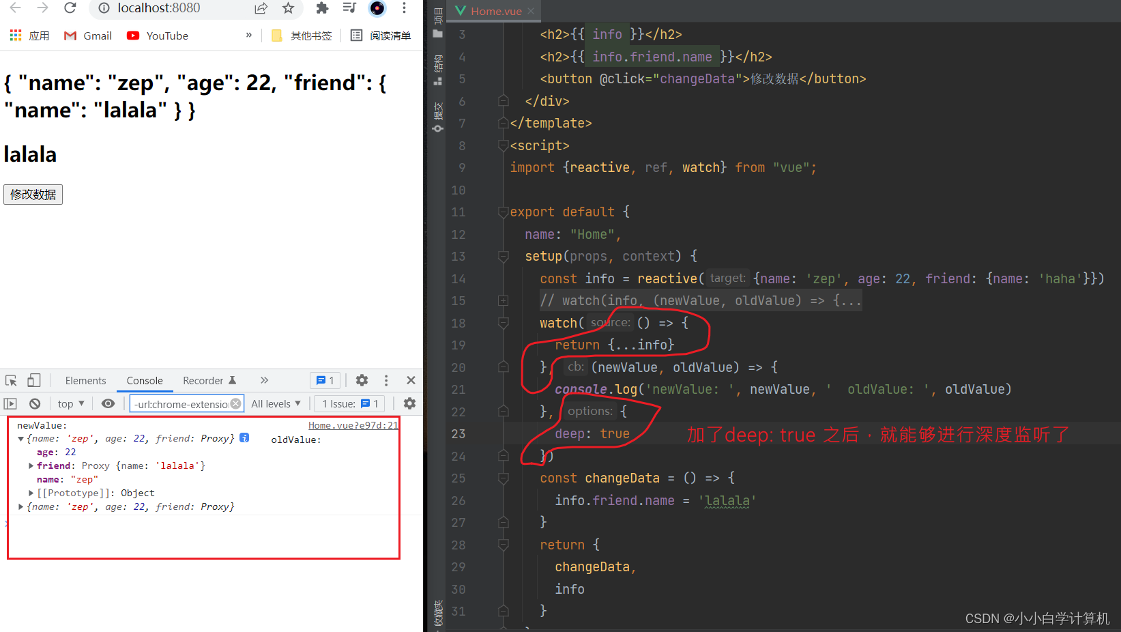Click the site info icon in the address bar
1121x632 pixels.
(x=104, y=8)
